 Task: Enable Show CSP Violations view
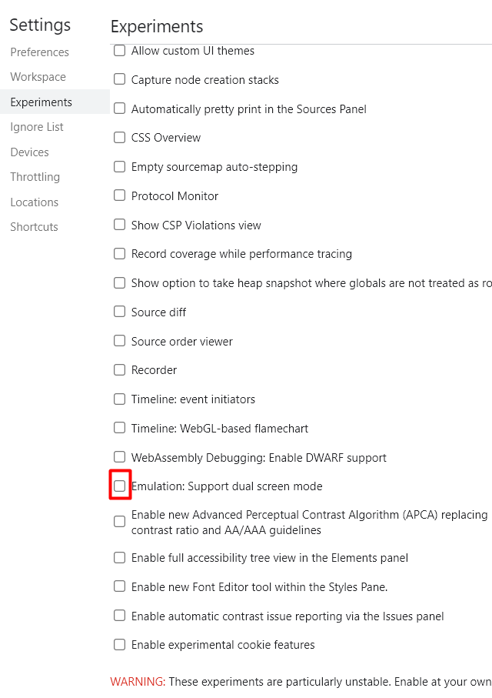coord(119,224)
